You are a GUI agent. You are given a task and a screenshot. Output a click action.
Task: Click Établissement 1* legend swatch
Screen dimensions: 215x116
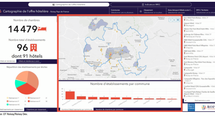tap(7, 98)
